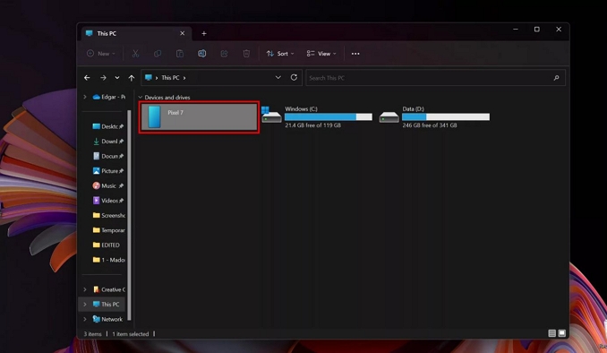Go up one folder level arrow
The height and width of the screenshot is (353, 607).
pyautogui.click(x=132, y=78)
